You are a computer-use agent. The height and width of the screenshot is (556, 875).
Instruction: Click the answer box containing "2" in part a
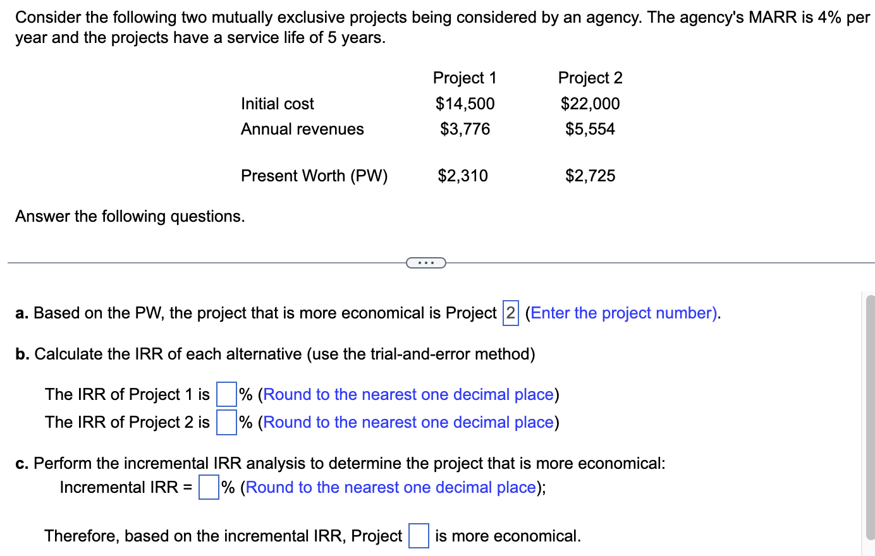click(x=510, y=313)
